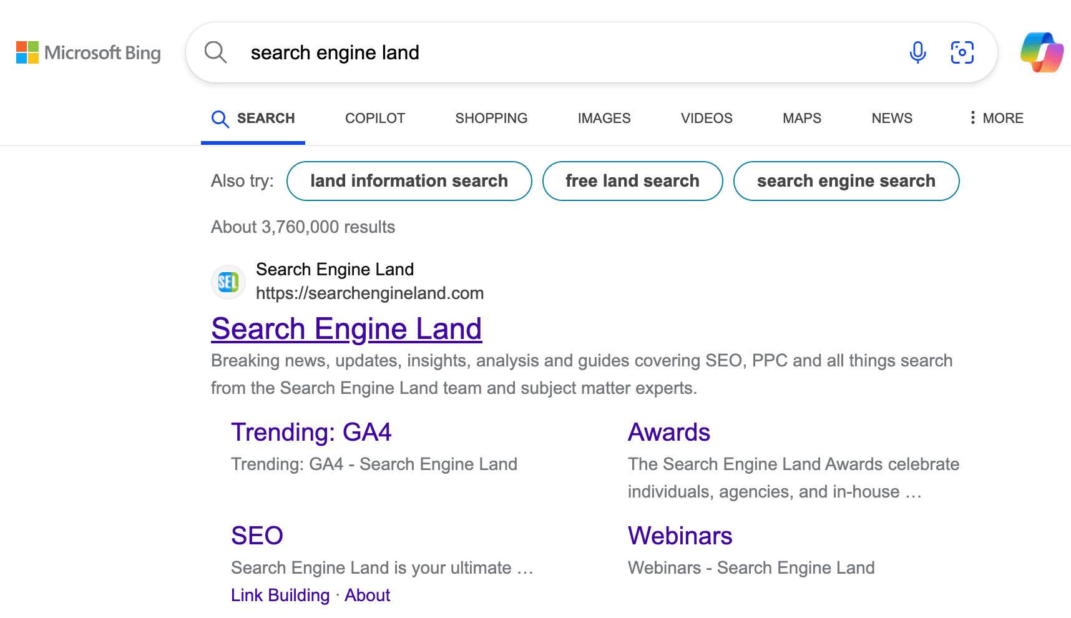Open the Search Engine Land result title
This screenshot has width=1071, height=618.
coord(346,329)
